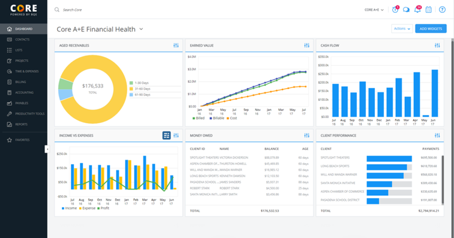
Task: Click the Lists icon in the sidebar
Action: click(9, 50)
